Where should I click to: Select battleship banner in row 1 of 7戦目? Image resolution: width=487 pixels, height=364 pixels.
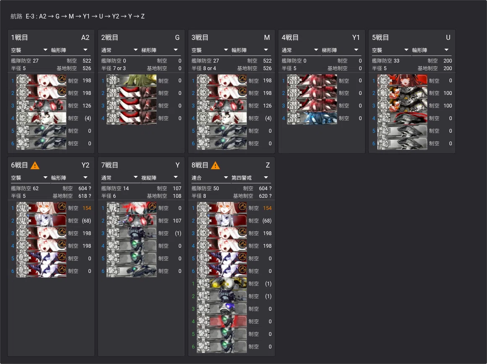(131, 208)
